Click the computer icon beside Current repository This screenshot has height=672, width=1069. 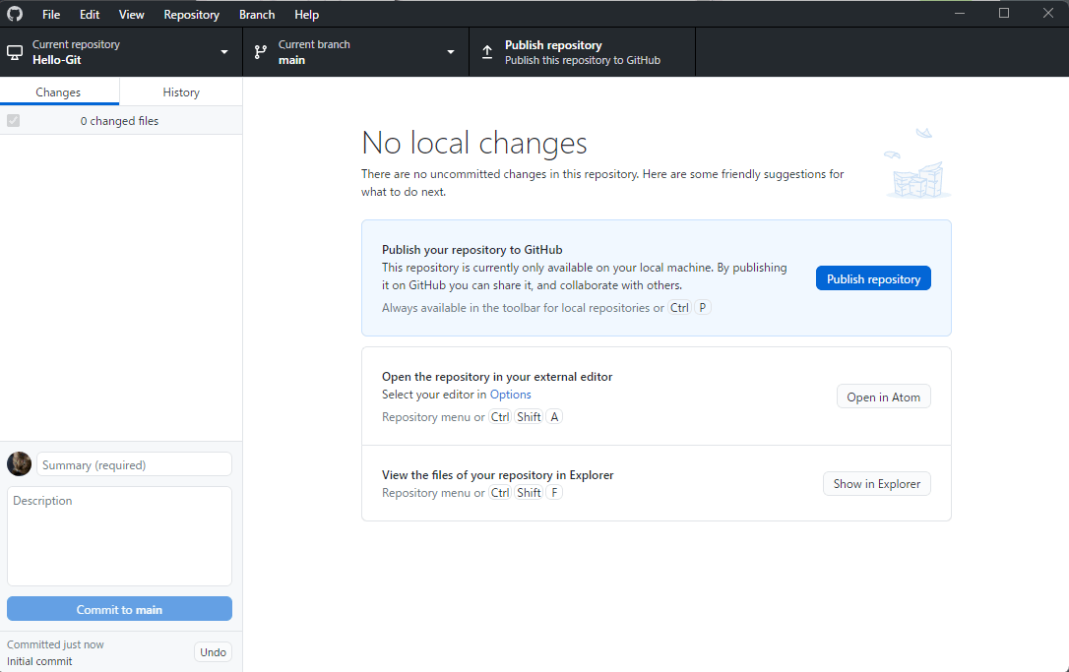15,52
